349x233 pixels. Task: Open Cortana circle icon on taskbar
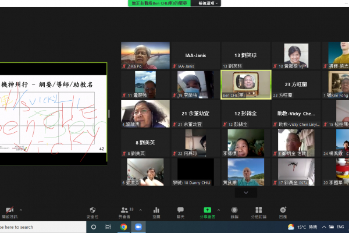tap(94, 227)
